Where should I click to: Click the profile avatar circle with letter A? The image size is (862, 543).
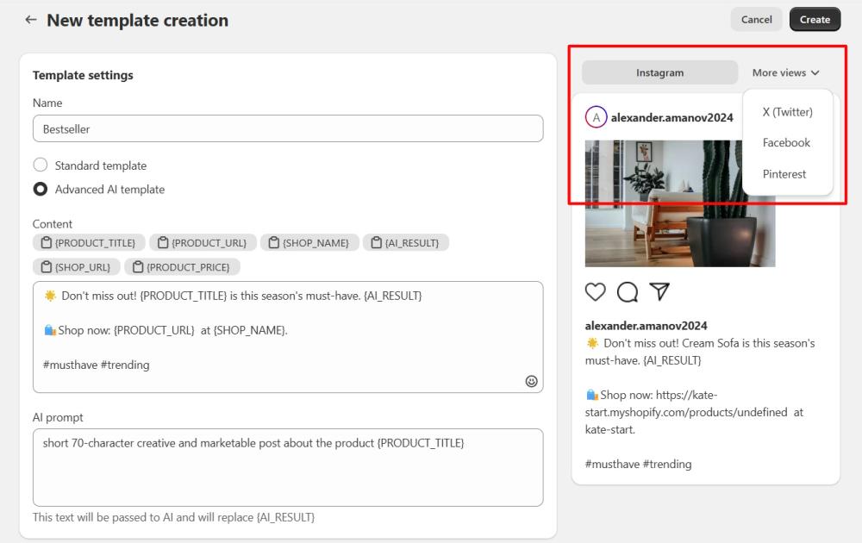point(596,117)
